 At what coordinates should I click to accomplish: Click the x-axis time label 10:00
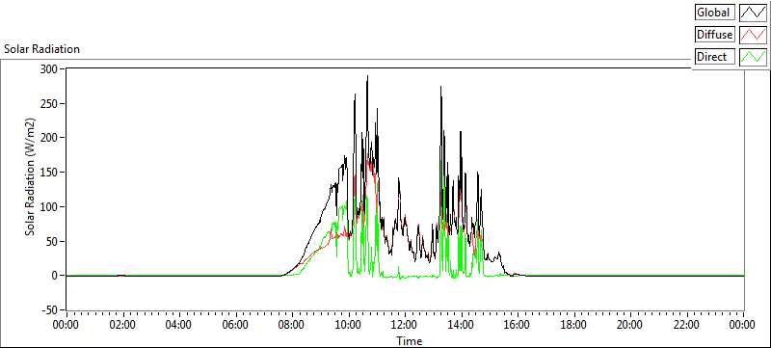349,325
